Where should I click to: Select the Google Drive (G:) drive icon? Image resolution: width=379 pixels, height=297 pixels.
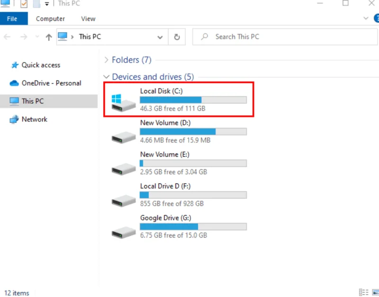pyautogui.click(x=123, y=232)
